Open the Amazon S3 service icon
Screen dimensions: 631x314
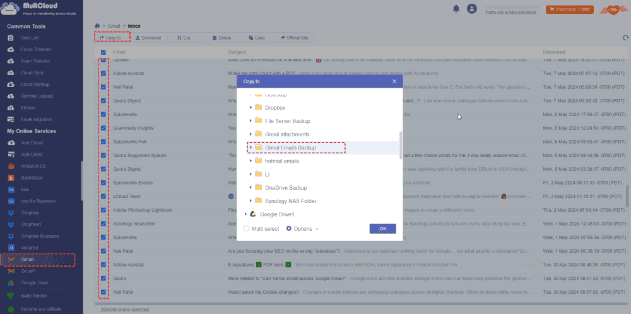(x=11, y=166)
